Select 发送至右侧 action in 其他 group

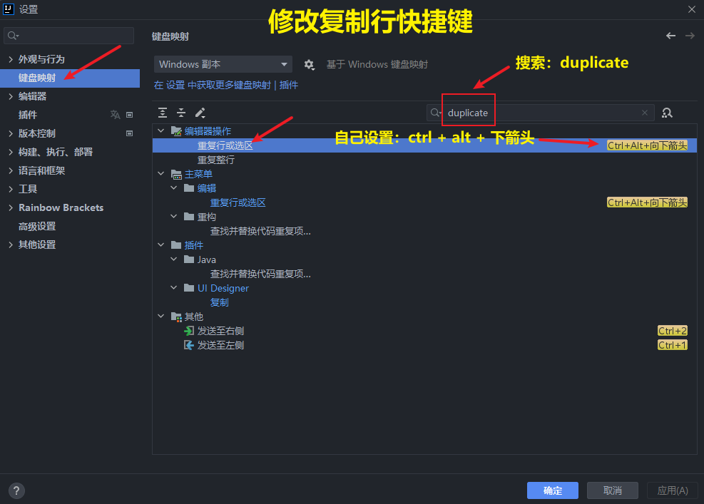tap(221, 331)
